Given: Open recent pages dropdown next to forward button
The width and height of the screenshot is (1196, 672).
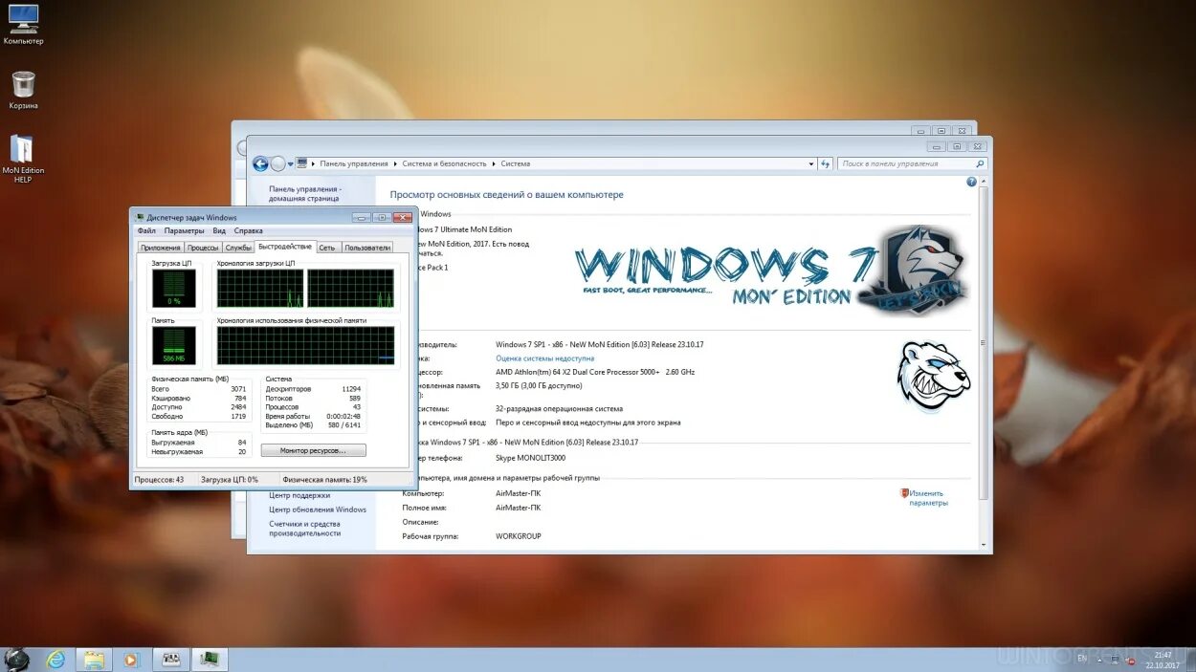Looking at the screenshot, I should coord(291,164).
